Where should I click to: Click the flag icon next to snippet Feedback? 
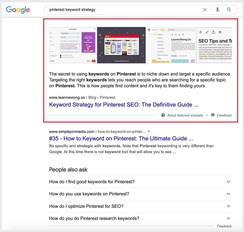coord(213,115)
